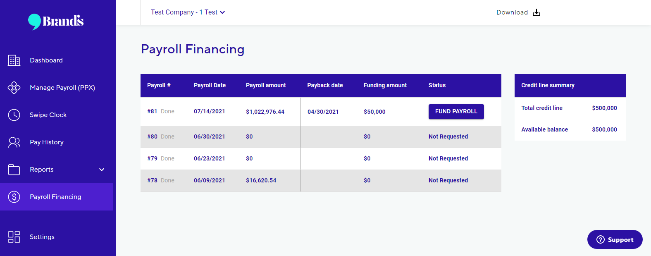Expand the Reports submenu chevron

coord(102,170)
